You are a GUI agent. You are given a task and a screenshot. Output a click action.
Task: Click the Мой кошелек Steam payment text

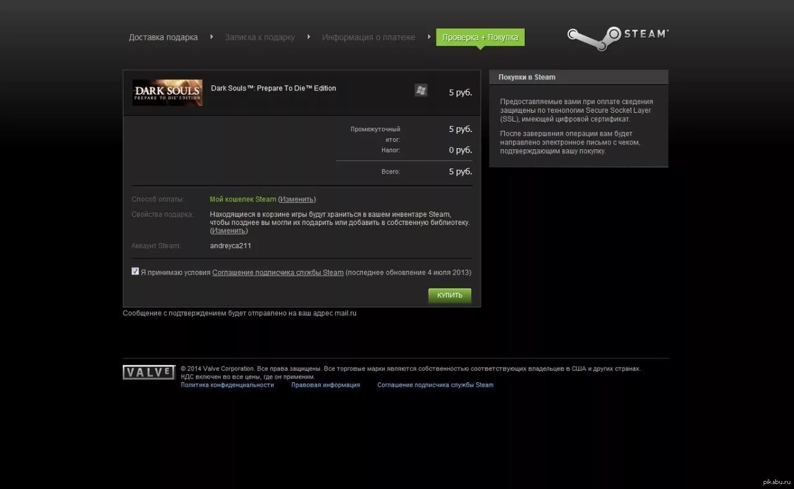243,199
